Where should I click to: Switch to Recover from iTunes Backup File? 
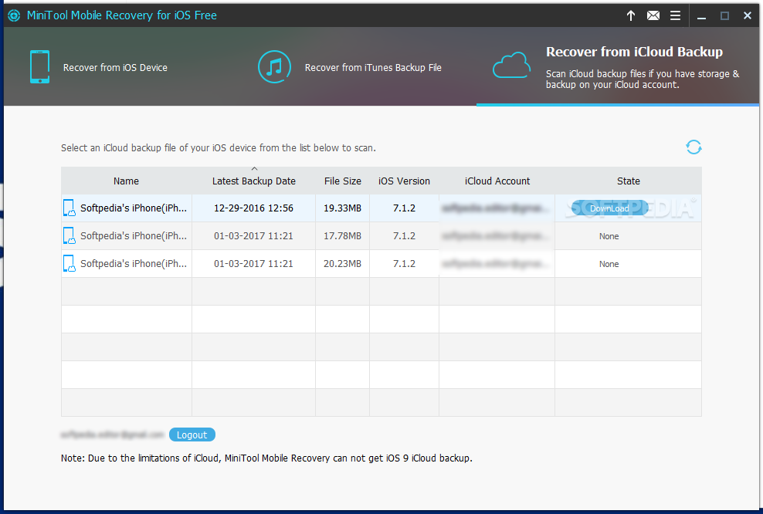[373, 68]
